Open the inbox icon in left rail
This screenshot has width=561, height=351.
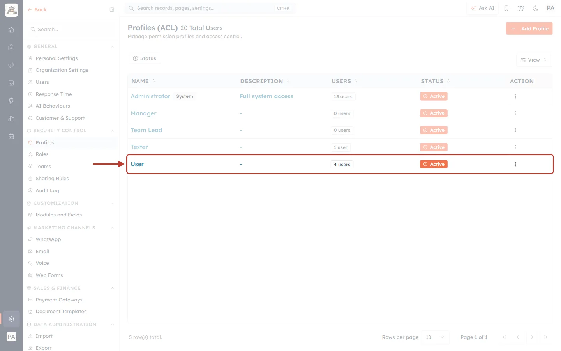(x=11, y=83)
